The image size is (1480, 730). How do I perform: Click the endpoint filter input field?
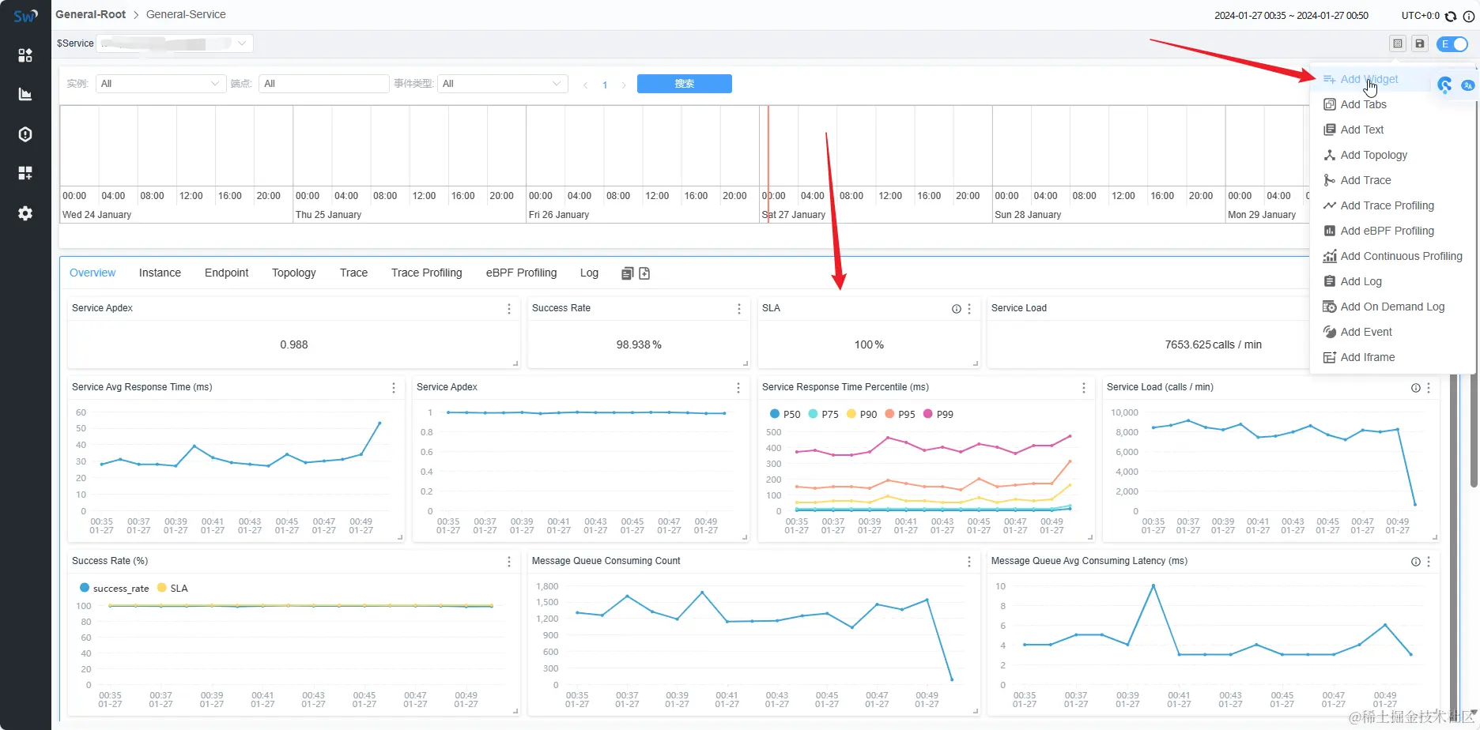(324, 84)
